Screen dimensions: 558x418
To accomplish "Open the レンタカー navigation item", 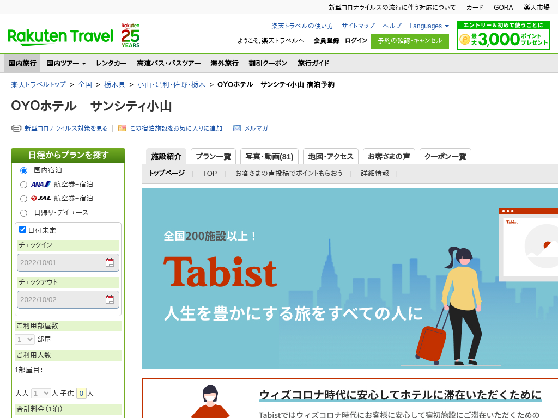I will coord(111,63).
